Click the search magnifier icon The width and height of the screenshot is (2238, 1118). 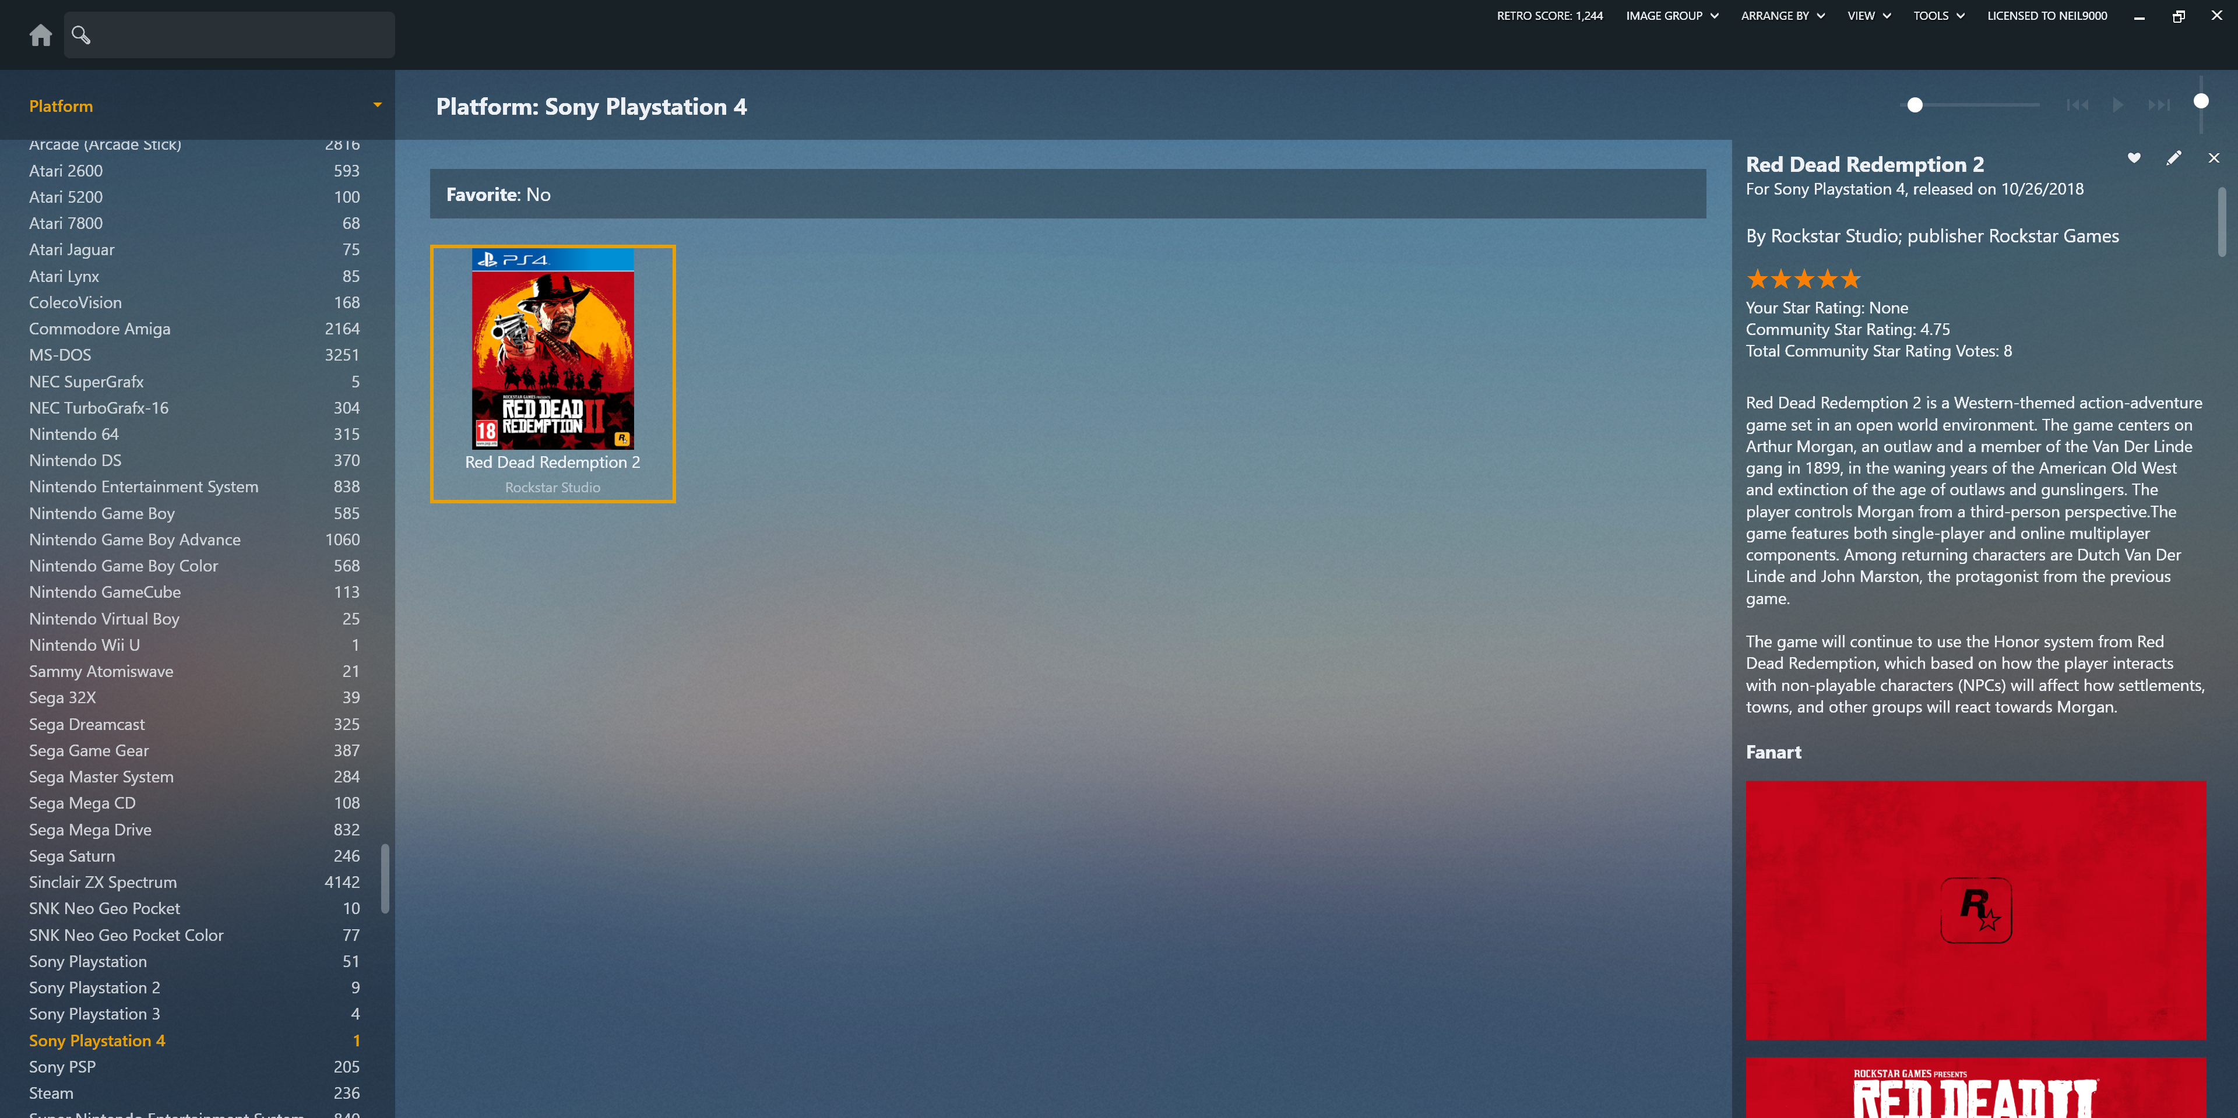click(x=81, y=35)
